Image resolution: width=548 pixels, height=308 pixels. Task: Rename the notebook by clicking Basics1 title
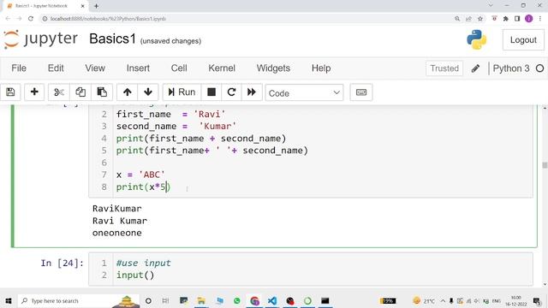pos(112,38)
